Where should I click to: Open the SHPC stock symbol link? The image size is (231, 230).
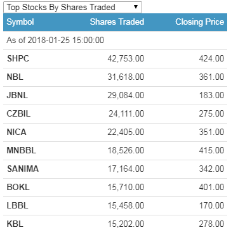tap(18, 58)
